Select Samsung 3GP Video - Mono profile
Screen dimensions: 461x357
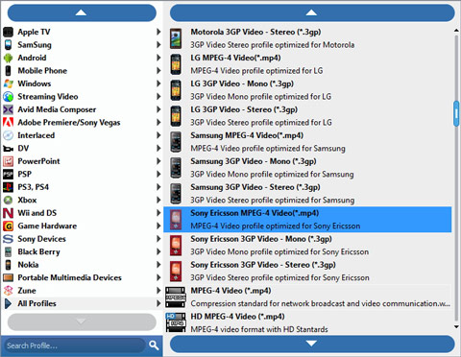(307, 168)
